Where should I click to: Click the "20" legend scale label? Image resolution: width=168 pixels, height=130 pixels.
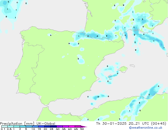[x=45, y=129]
